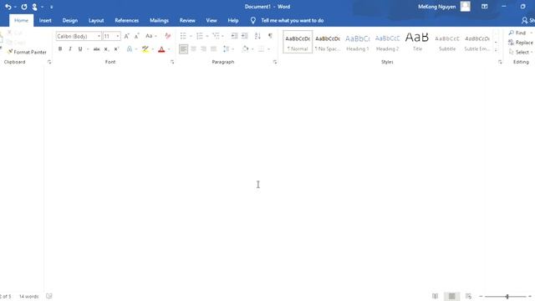Click the Select button in Editing
535x301 pixels.
coord(520,52)
